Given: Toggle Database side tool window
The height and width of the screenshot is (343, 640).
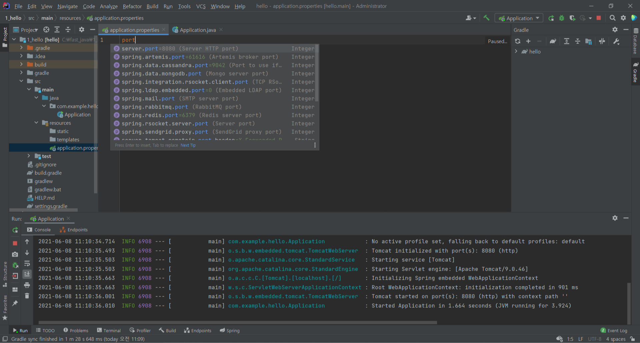Looking at the screenshot, I should click(635, 41).
